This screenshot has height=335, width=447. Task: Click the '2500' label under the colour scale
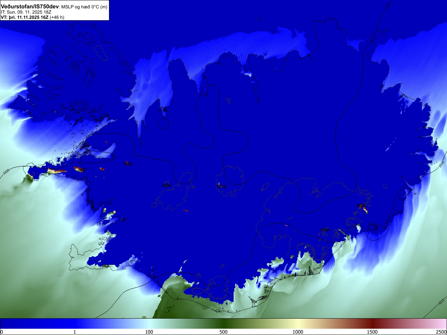(441, 332)
